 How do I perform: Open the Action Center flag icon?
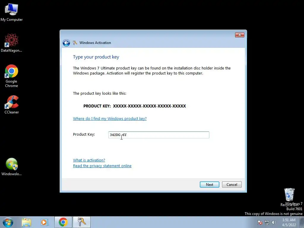pyautogui.click(x=260, y=222)
